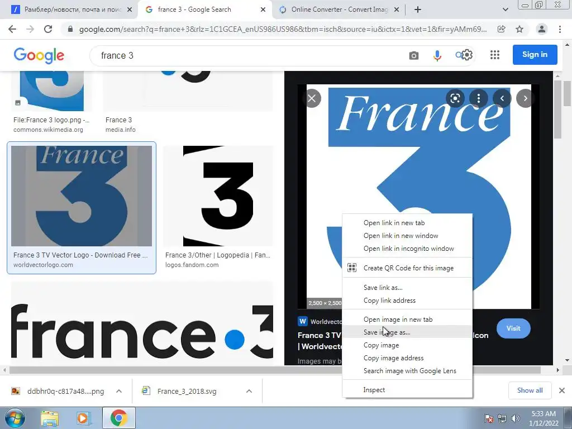Go to next image in preview
The height and width of the screenshot is (429, 572).
click(x=525, y=98)
